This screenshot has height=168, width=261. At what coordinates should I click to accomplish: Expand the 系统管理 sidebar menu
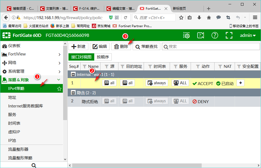click(x=60, y=72)
